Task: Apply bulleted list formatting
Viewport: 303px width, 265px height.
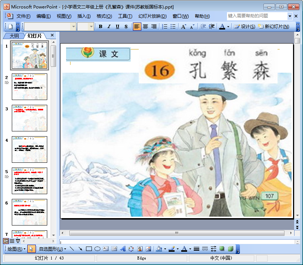Action: pyautogui.click(x=173, y=27)
